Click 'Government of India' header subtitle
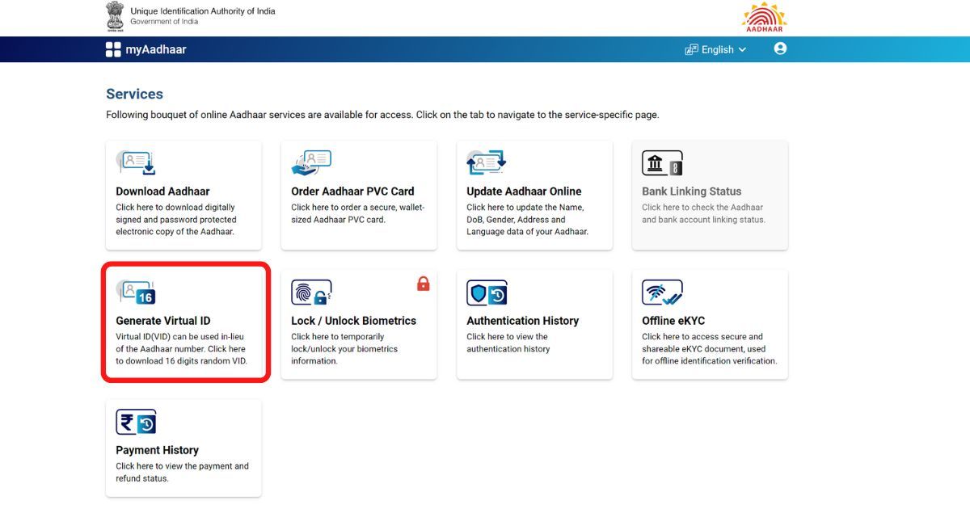This screenshot has width=970, height=509. tap(164, 22)
